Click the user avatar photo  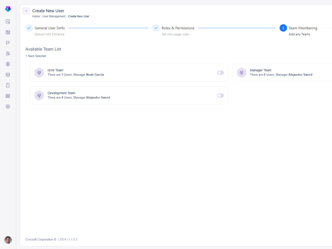coord(8,240)
